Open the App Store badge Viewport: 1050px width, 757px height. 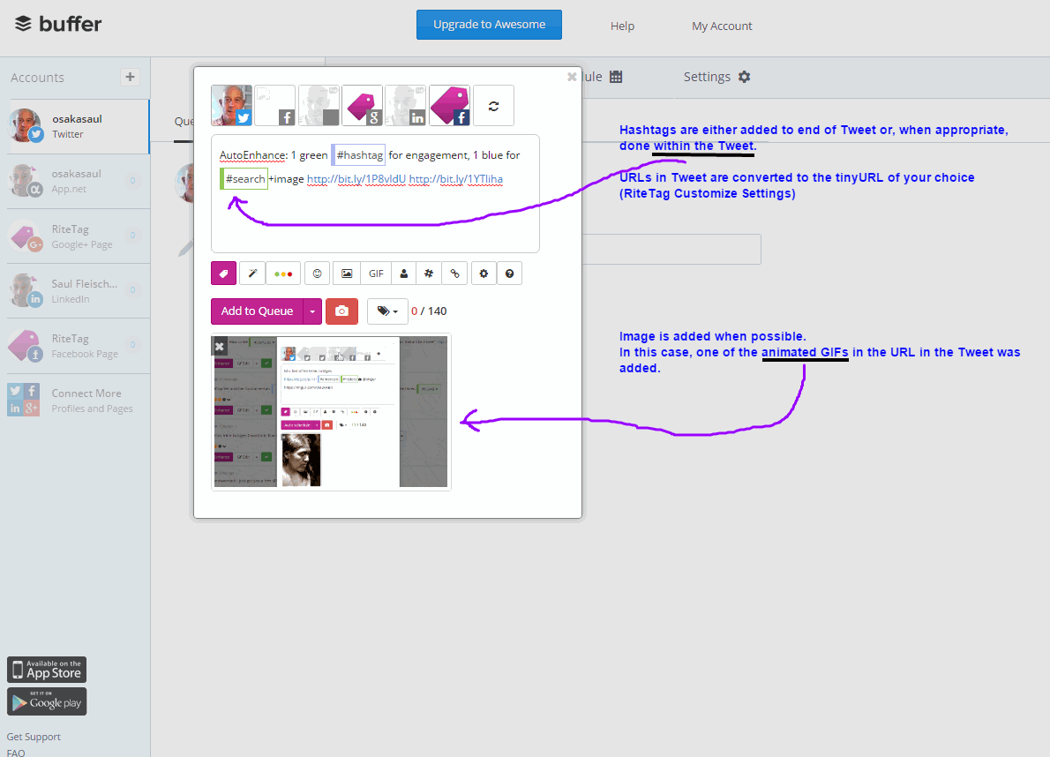(x=47, y=670)
